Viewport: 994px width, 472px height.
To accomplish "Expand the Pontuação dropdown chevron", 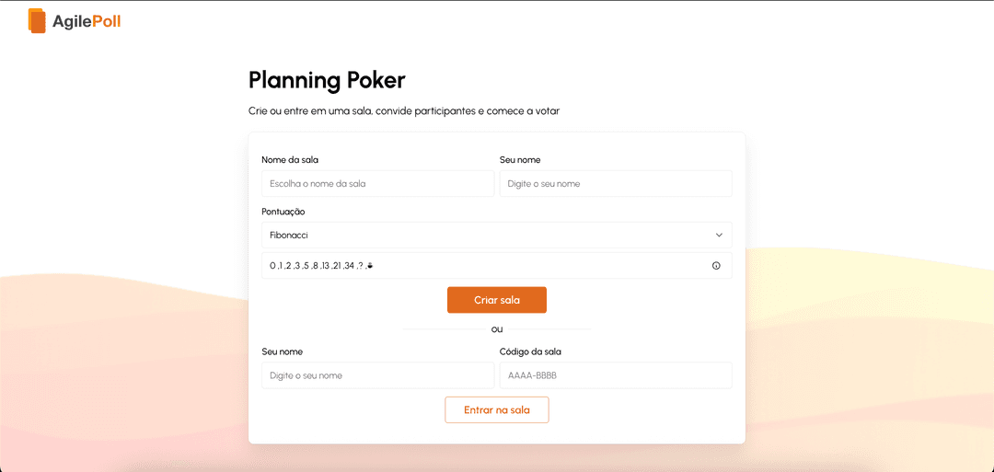I will pyautogui.click(x=719, y=236).
